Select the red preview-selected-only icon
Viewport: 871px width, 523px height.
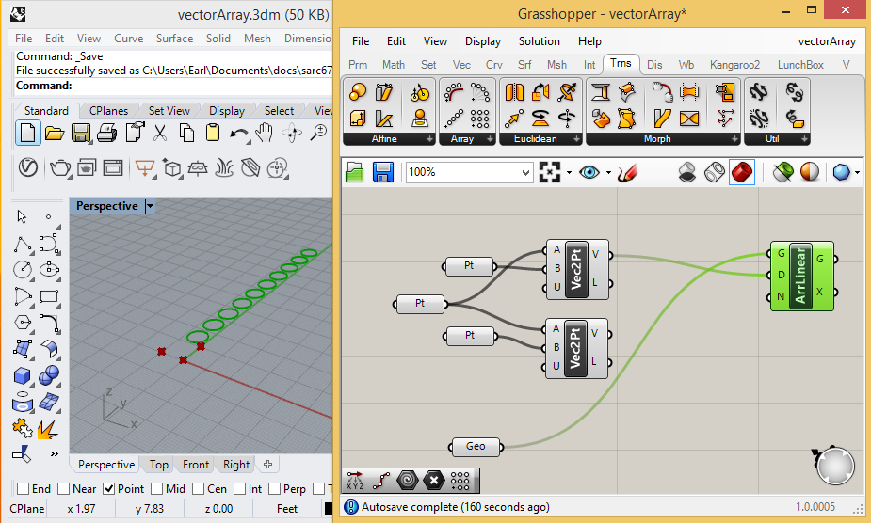pos(742,172)
